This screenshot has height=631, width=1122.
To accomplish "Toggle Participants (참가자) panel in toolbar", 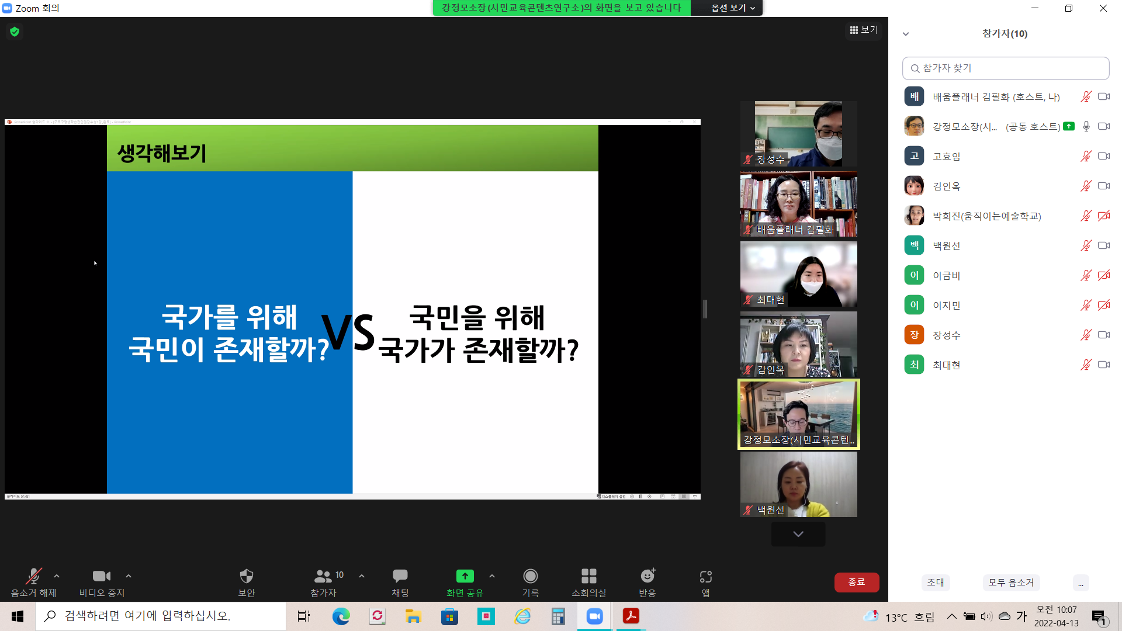I will (x=323, y=577).
